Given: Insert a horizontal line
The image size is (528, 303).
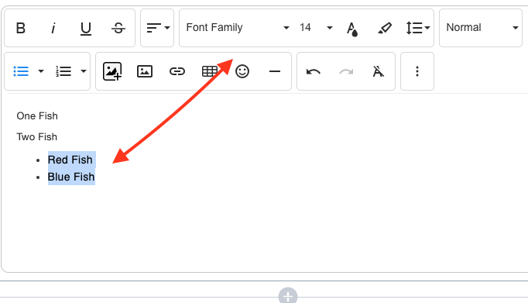Looking at the screenshot, I should [x=275, y=71].
